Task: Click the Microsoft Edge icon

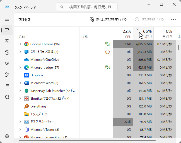Action: tap(26, 67)
